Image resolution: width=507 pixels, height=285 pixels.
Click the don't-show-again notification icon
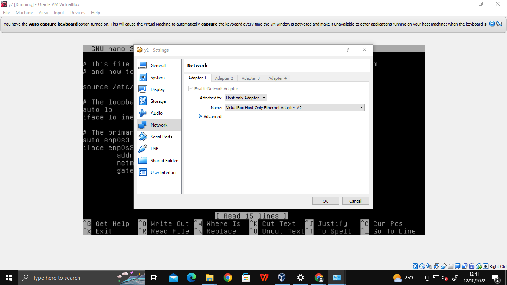499,24
